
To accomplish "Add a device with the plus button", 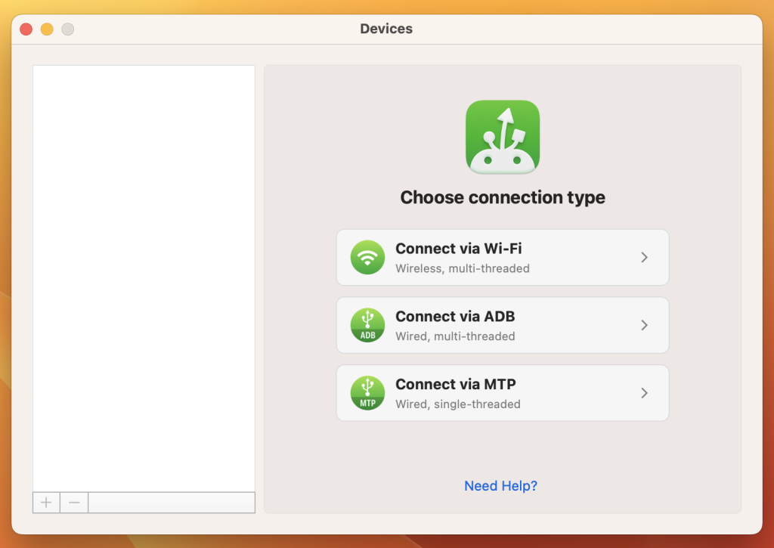I will (46, 502).
